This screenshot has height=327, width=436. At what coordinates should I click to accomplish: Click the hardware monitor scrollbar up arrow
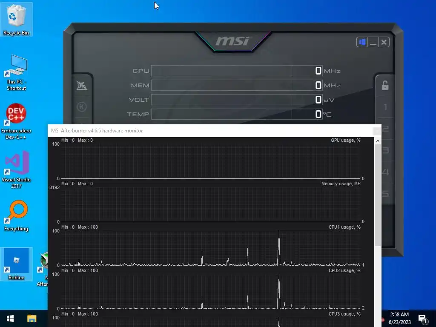pos(378,141)
